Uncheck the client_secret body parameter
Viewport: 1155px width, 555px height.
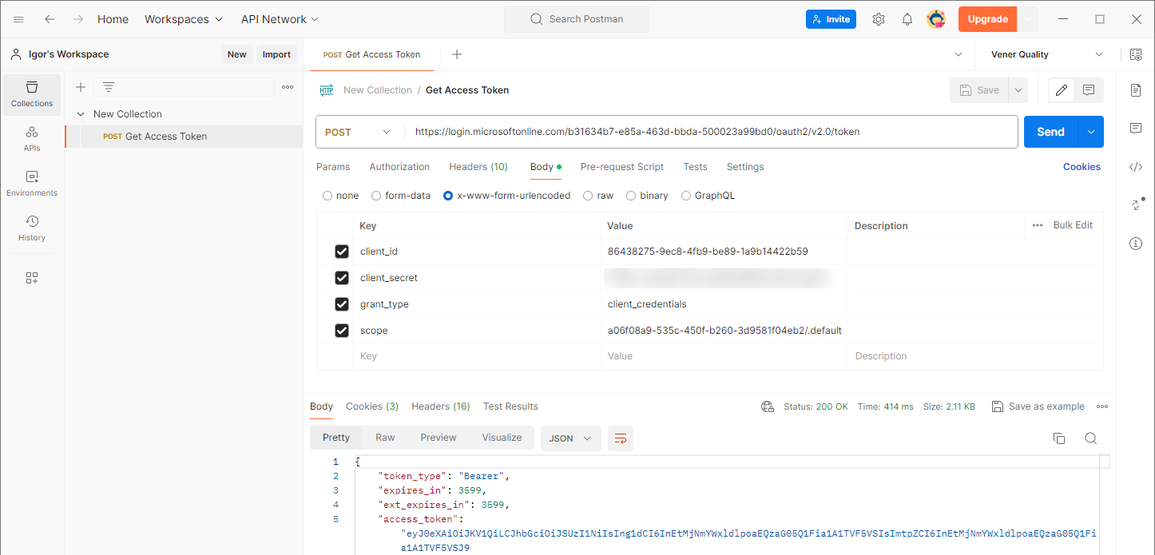[x=342, y=277]
